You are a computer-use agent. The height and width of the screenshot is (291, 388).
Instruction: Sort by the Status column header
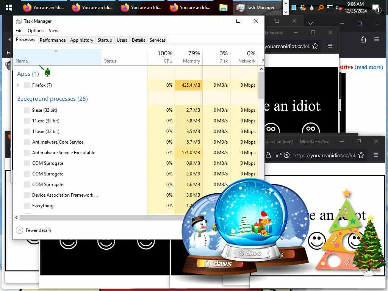124,57
